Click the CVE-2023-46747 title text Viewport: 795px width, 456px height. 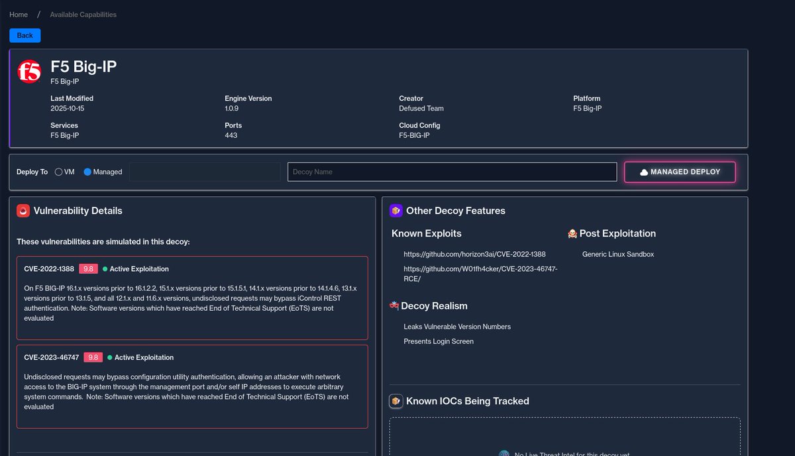[52, 357]
